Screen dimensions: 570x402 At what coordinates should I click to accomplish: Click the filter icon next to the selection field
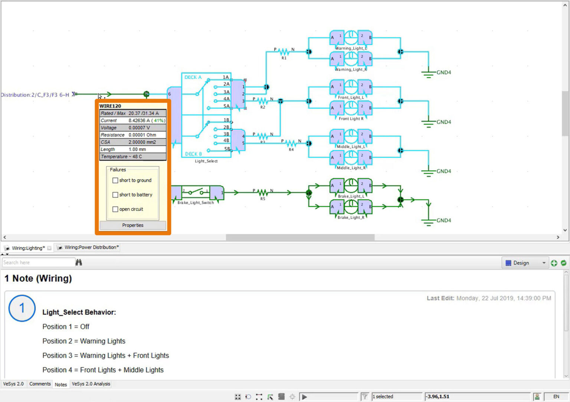point(365,396)
